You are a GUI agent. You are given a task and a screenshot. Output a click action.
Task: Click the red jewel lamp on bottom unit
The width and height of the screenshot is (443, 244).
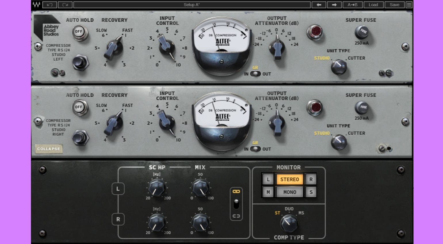point(315,108)
